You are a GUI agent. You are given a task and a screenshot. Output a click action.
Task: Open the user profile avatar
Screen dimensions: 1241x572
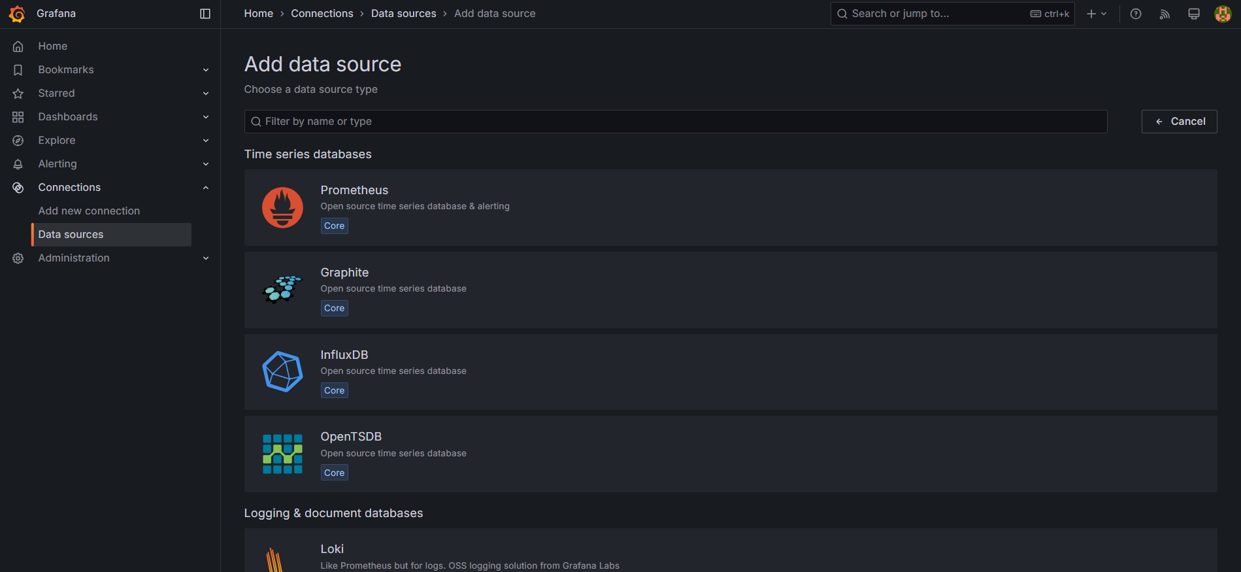[x=1223, y=14]
